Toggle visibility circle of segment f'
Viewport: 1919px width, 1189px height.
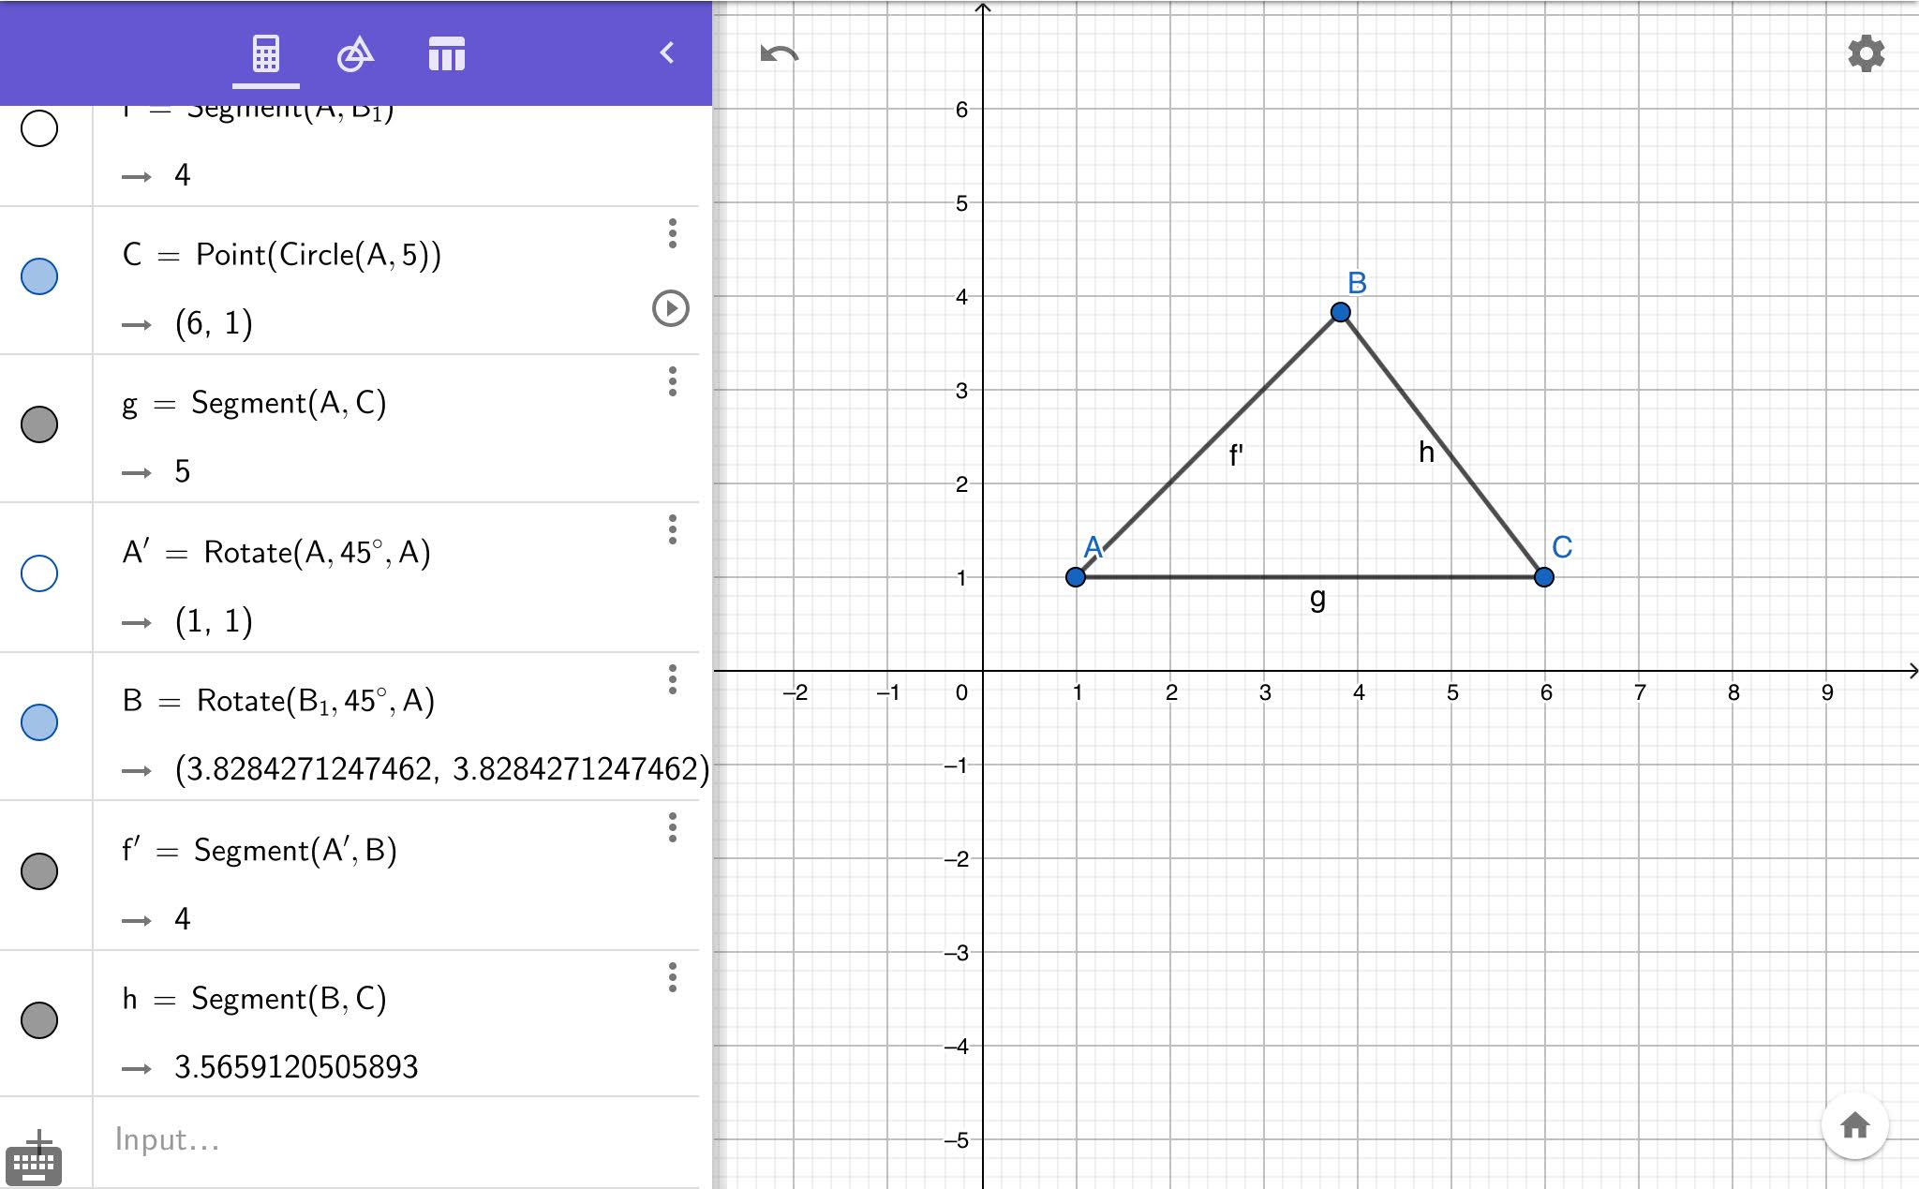(39, 871)
